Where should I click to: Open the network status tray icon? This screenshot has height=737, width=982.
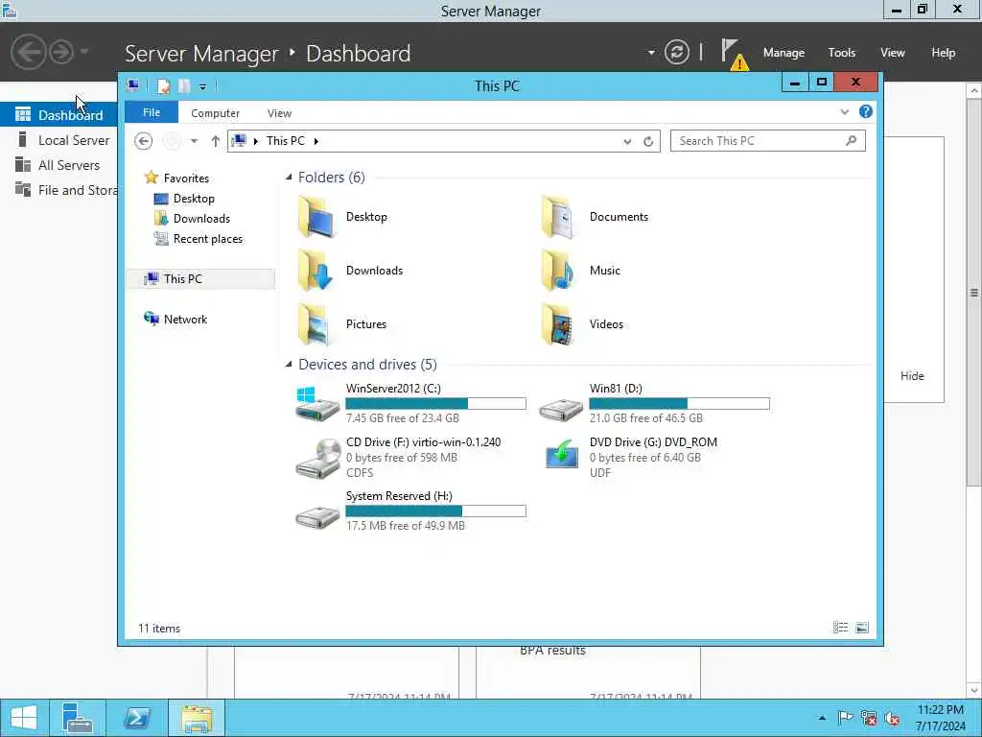(x=869, y=718)
